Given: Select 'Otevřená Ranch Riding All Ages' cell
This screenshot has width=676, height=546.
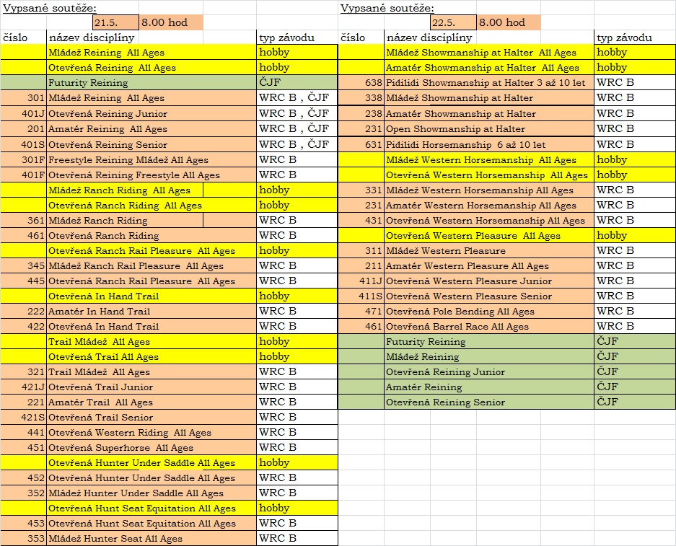Looking at the screenshot, I should tap(152, 205).
